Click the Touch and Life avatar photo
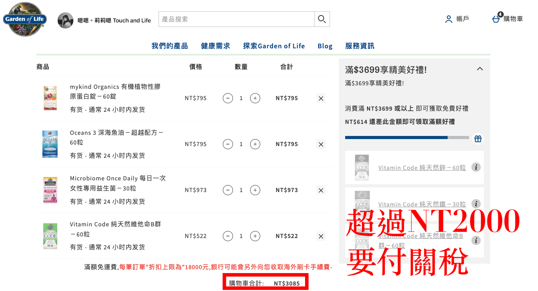The width and height of the screenshot is (538, 291). [x=65, y=20]
